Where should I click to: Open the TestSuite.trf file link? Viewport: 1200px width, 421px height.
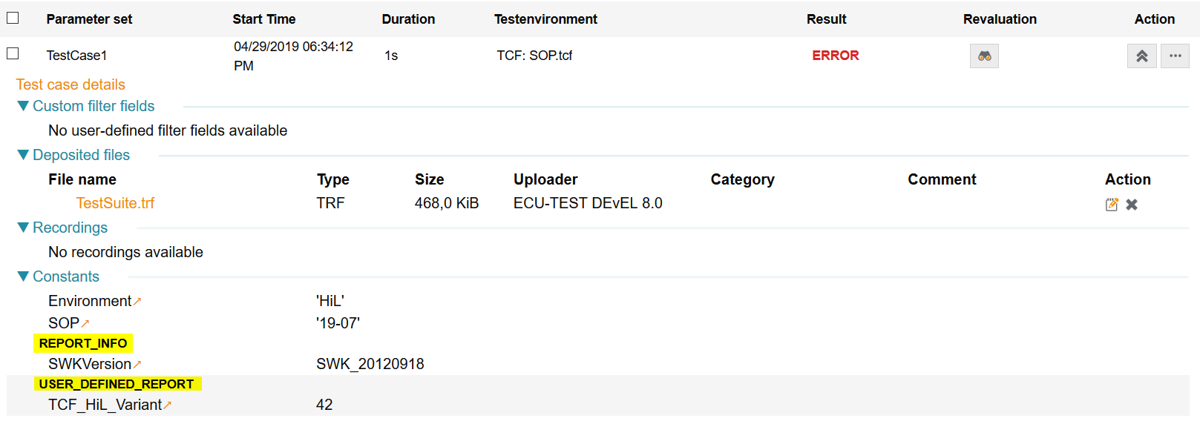pos(115,203)
